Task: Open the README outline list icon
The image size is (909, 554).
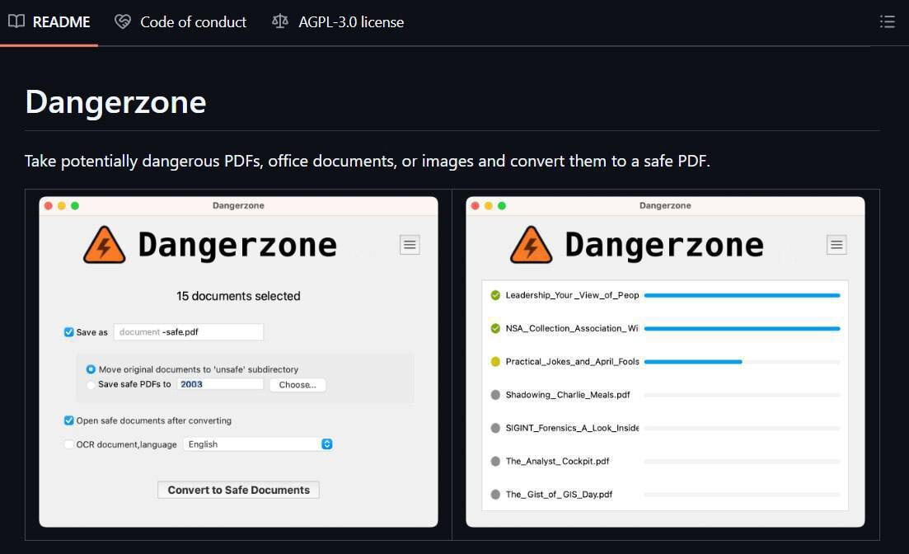Action: pyautogui.click(x=887, y=22)
